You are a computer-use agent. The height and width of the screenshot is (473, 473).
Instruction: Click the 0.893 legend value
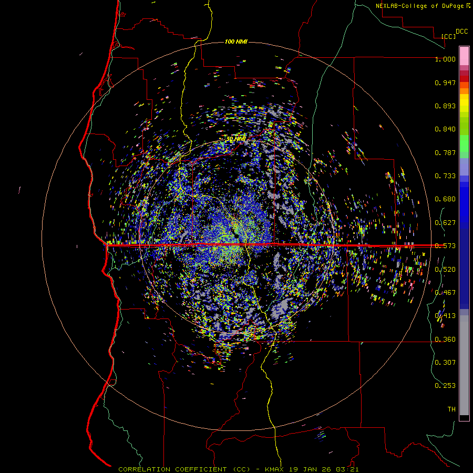point(445,106)
